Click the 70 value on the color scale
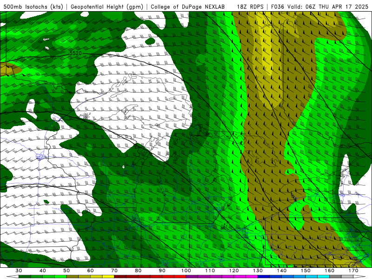 pos(114,271)
